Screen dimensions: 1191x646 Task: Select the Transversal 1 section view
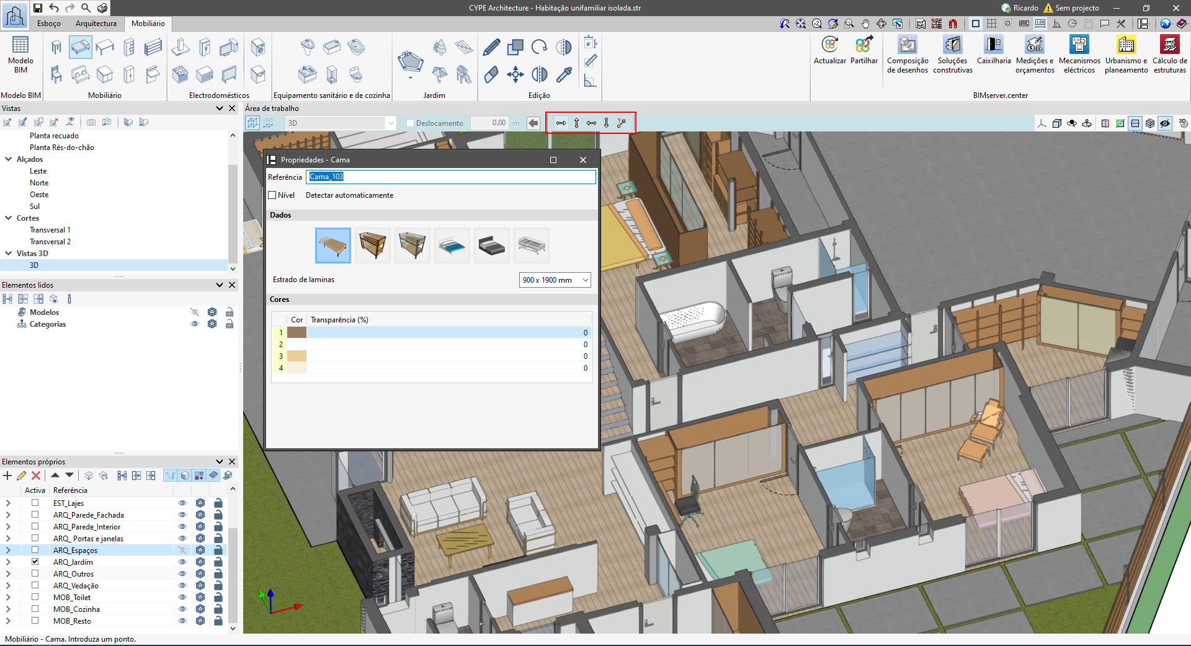tap(50, 230)
